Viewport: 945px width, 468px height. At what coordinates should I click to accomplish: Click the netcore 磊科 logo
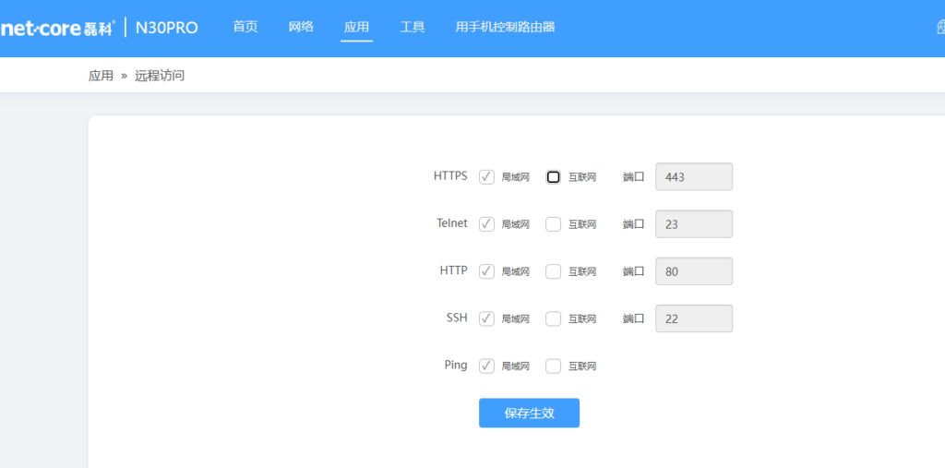coord(57,28)
